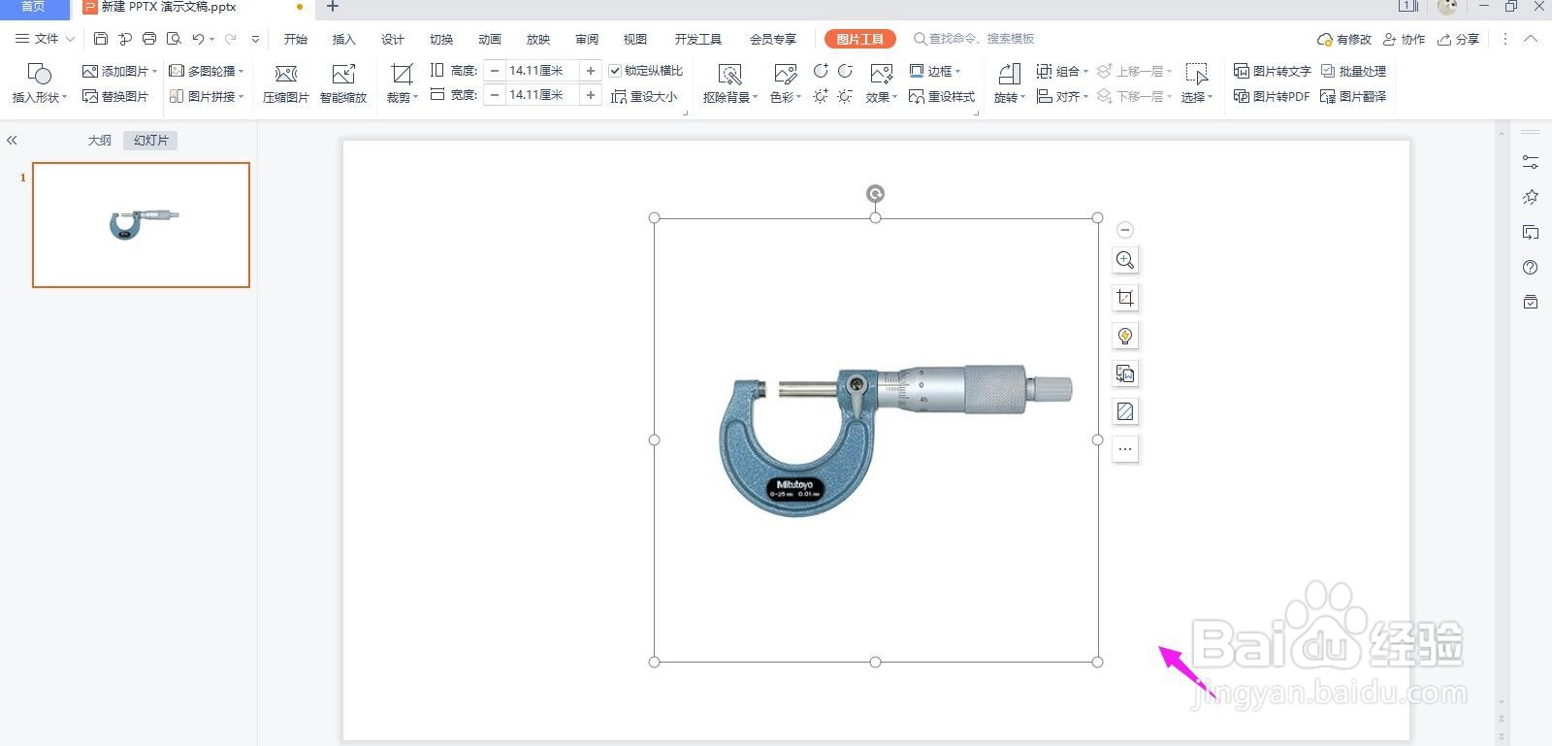Click the Redo arrow icon
The width and height of the screenshot is (1552, 746).
click(230, 39)
